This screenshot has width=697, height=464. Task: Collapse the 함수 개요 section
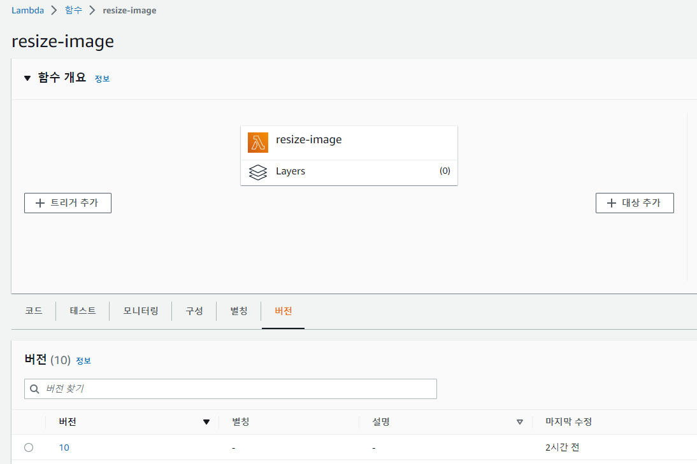(x=27, y=78)
